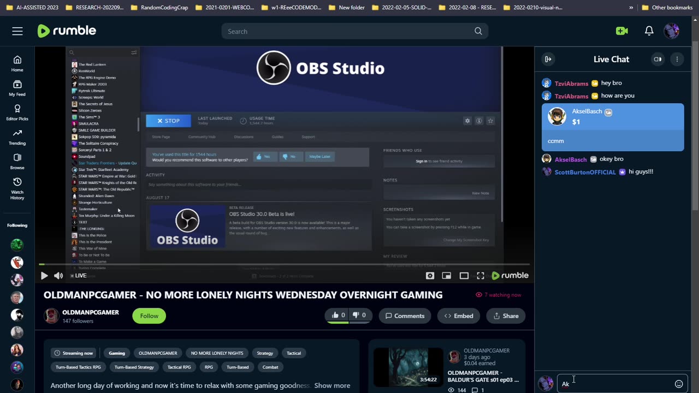This screenshot has width=699, height=393.
Task: Click the video progress bar
Action: (284, 264)
